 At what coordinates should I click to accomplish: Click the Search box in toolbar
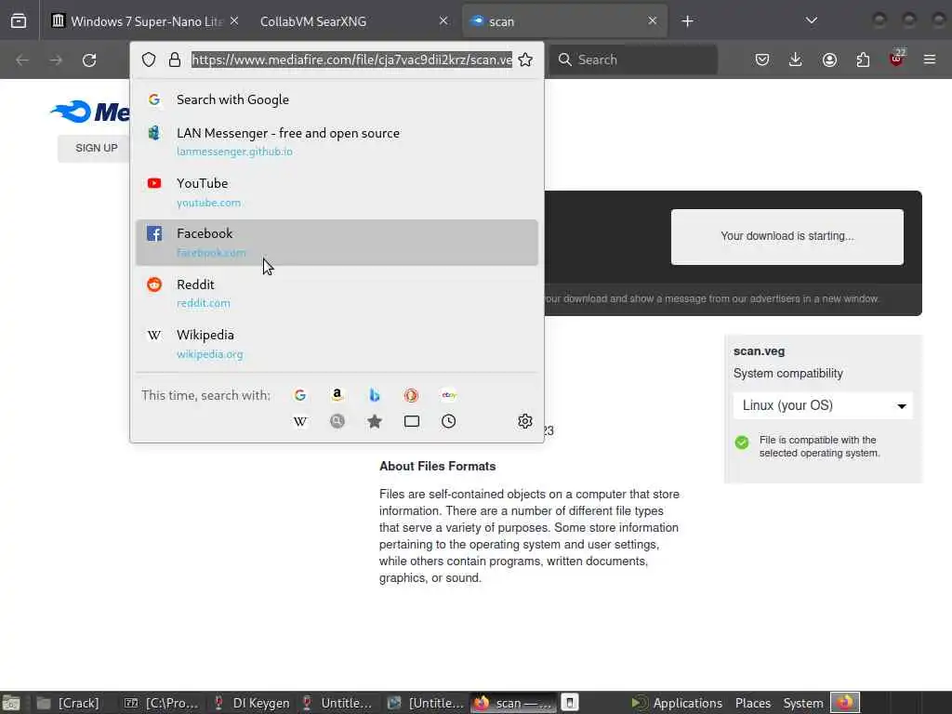[634, 59]
